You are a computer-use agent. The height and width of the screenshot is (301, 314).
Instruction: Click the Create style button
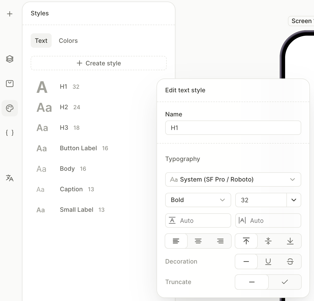(x=99, y=63)
